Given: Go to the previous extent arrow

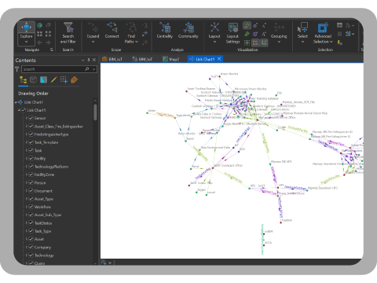Looking at the screenshot, I should (x=39, y=42).
